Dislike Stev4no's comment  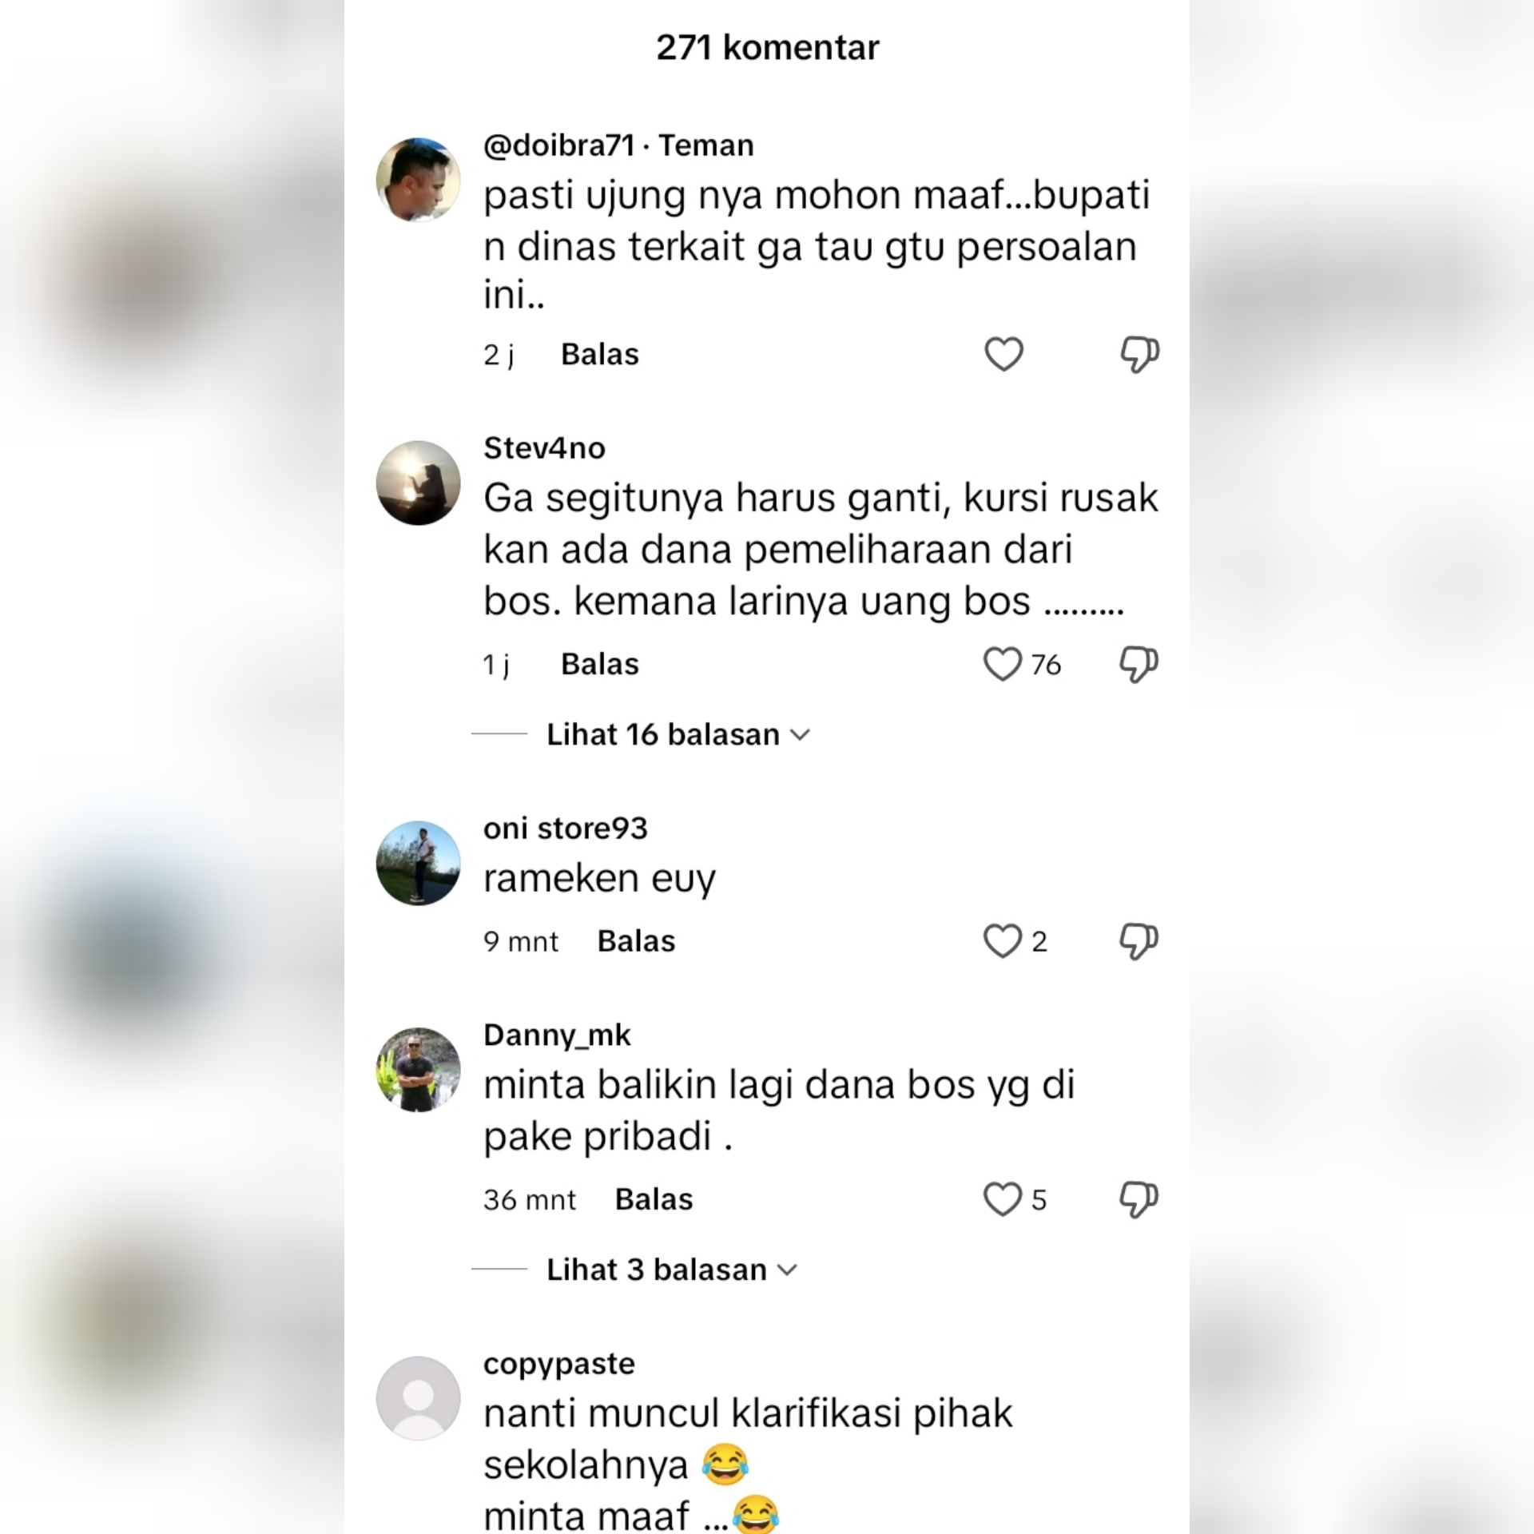click(1139, 664)
